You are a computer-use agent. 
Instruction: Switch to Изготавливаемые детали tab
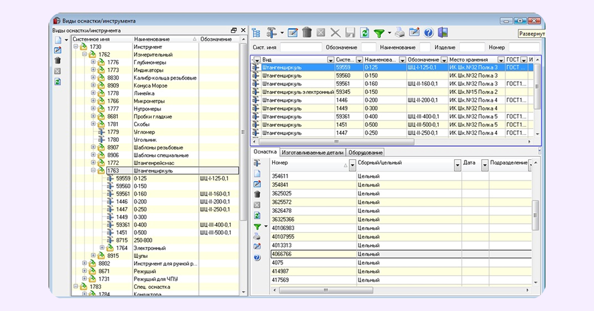click(x=312, y=152)
